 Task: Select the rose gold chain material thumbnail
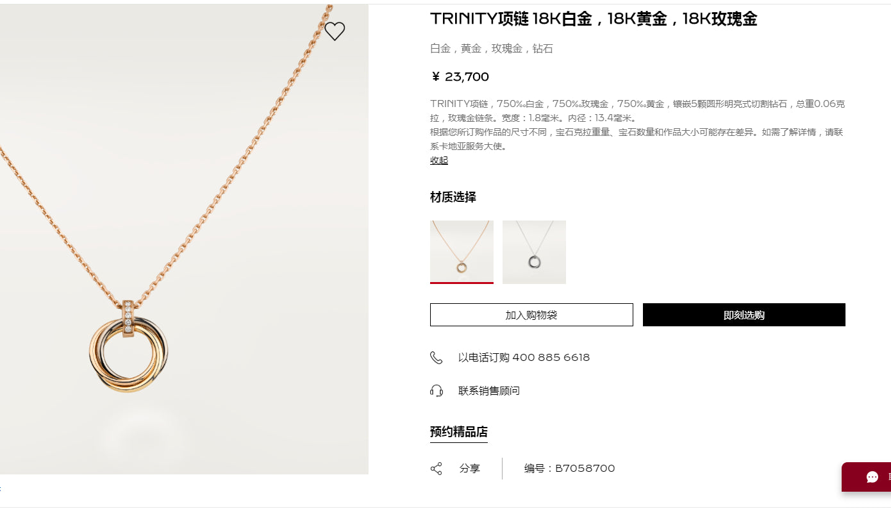click(x=462, y=252)
